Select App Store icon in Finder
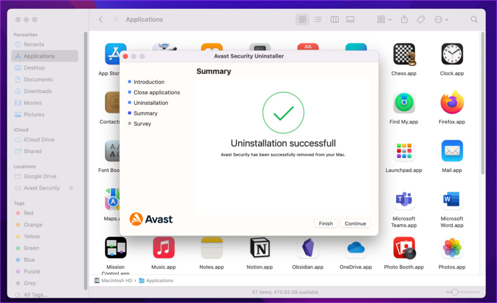The image size is (497, 303). click(112, 54)
